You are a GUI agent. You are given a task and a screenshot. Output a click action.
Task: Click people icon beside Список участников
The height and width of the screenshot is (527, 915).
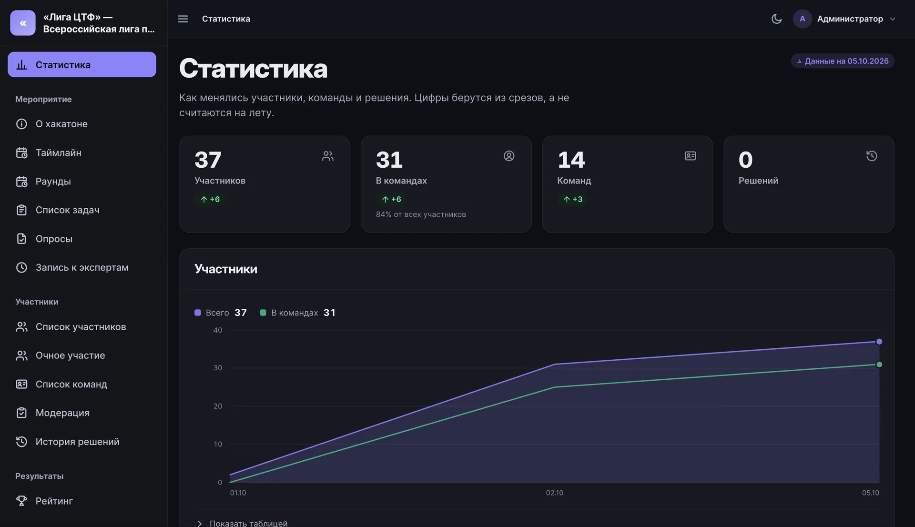[21, 327]
